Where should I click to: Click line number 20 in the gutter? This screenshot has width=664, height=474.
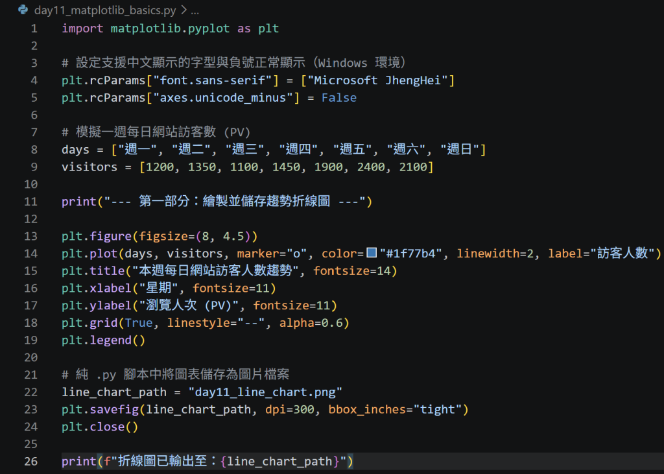30,357
